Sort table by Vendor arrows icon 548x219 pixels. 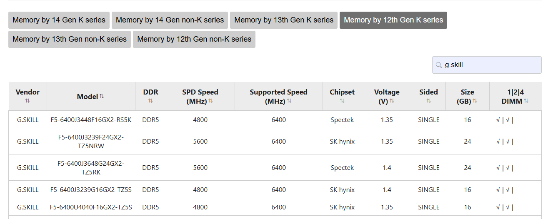coord(28,101)
